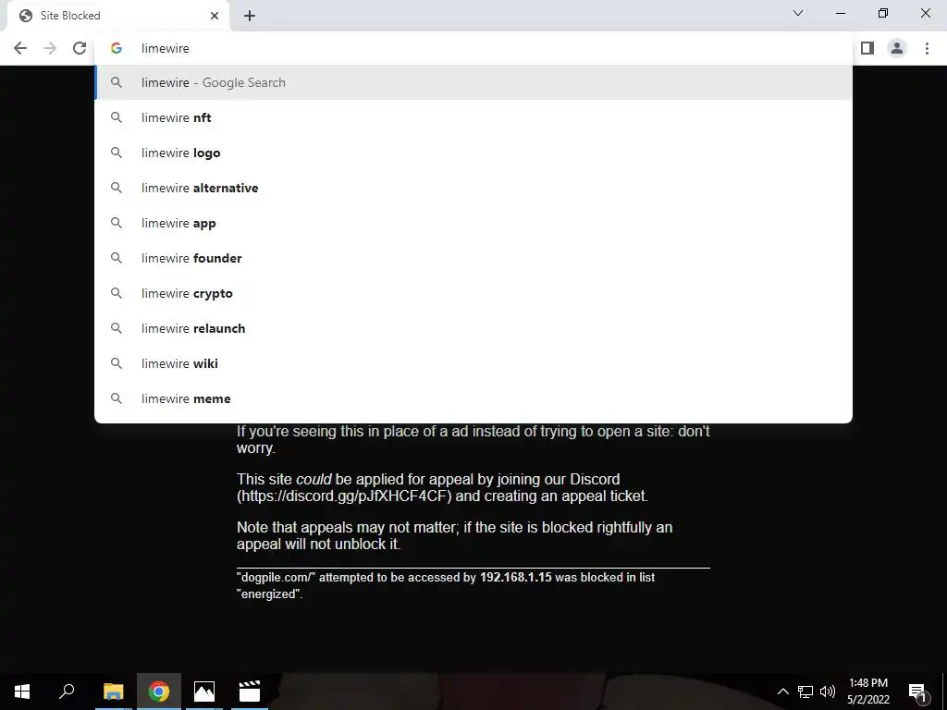
Task: Select the limewire founder suggestion
Action: coord(473,258)
